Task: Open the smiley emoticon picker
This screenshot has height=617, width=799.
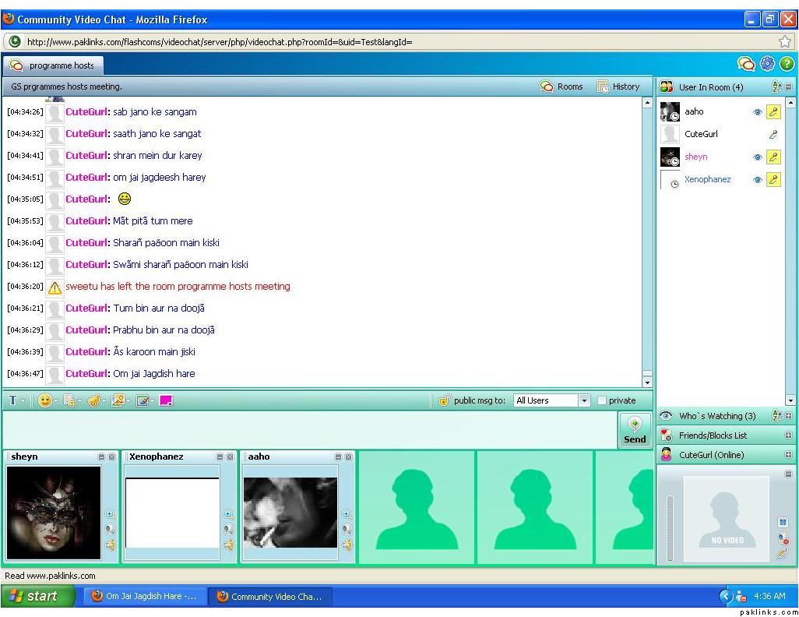Action: coord(46,400)
